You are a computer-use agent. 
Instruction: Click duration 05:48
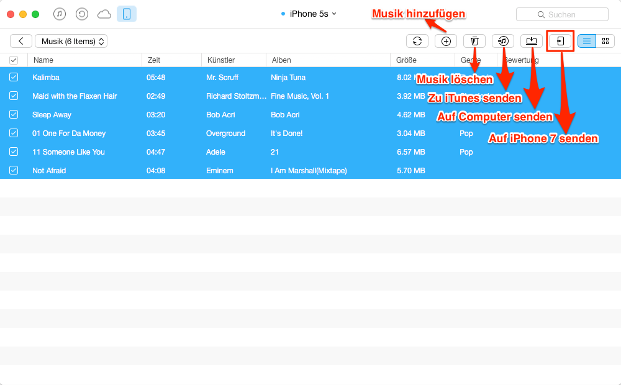click(x=156, y=78)
